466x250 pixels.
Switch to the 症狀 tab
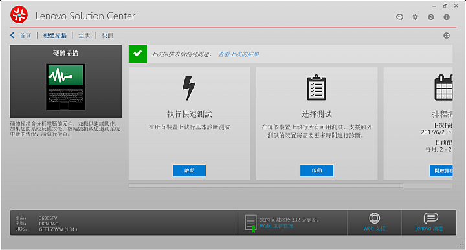point(84,36)
